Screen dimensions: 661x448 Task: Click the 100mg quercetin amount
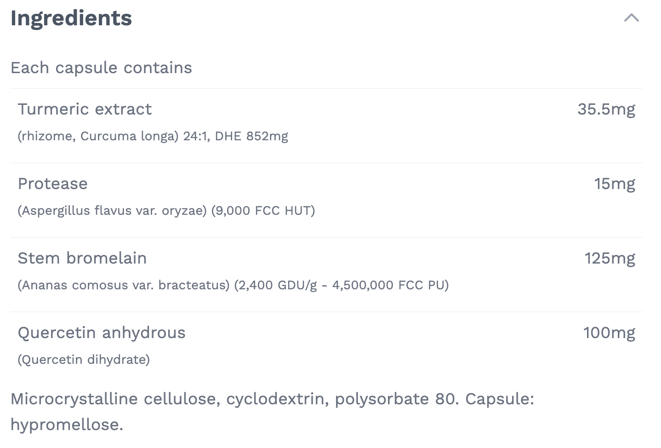609,333
